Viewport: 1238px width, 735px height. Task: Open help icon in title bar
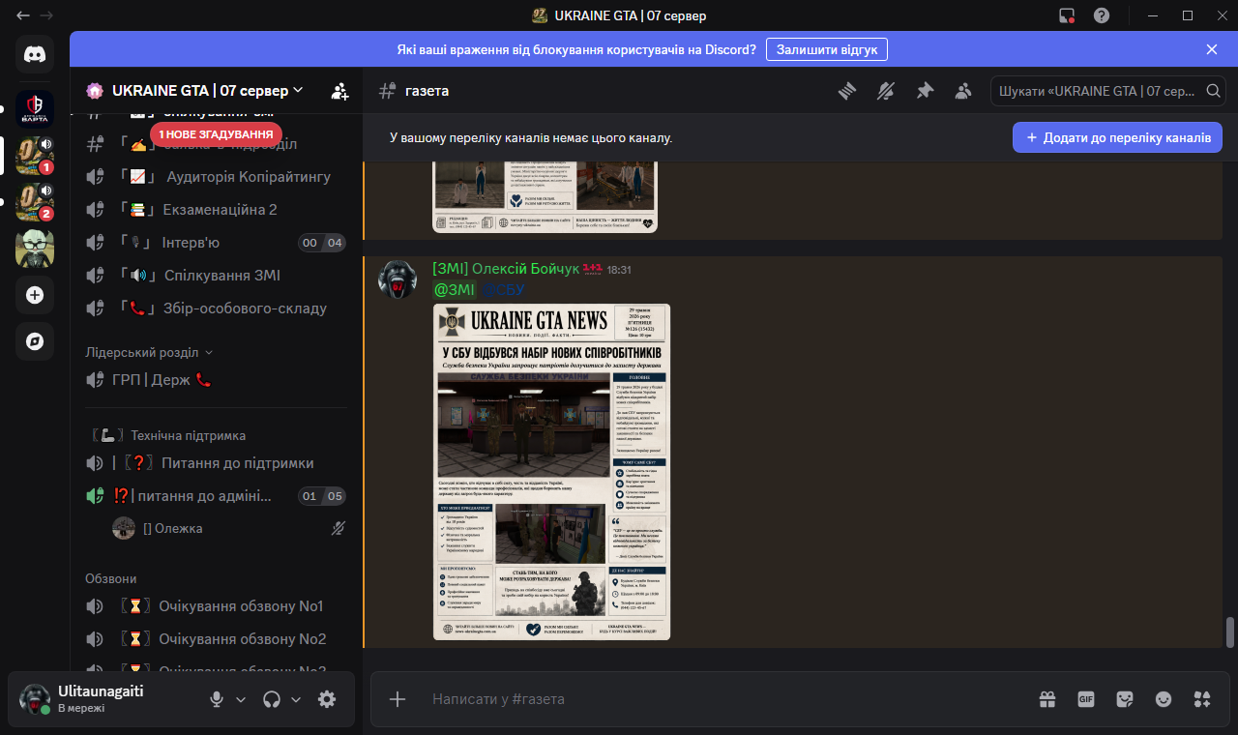[x=1101, y=15]
